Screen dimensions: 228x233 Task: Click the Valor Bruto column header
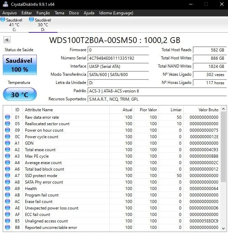click(202, 110)
